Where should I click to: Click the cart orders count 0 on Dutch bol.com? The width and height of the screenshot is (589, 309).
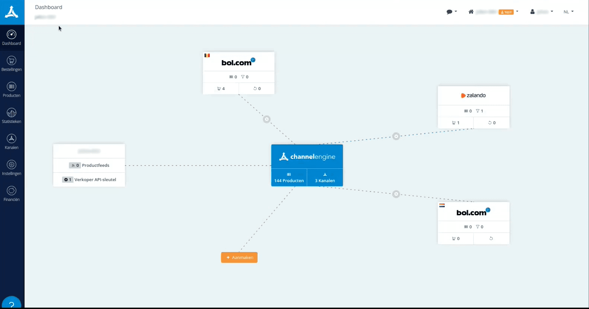coord(456,239)
